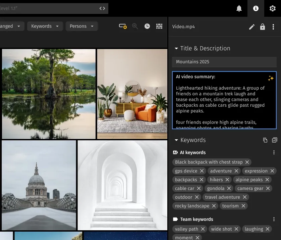This screenshot has width=281, height=240.
Task: Remove the 'gps device' keyword
Action: [202, 171]
